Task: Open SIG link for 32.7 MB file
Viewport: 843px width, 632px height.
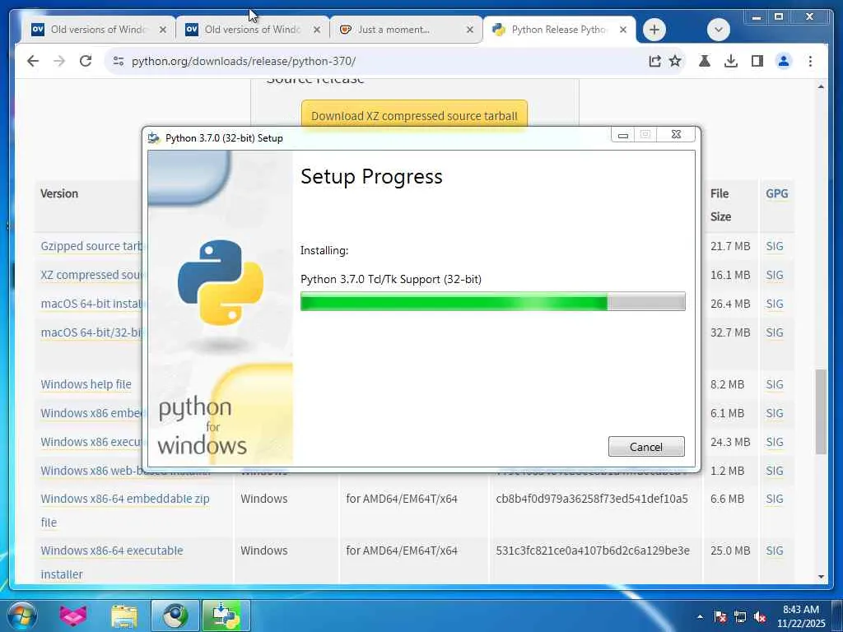Action: click(774, 332)
